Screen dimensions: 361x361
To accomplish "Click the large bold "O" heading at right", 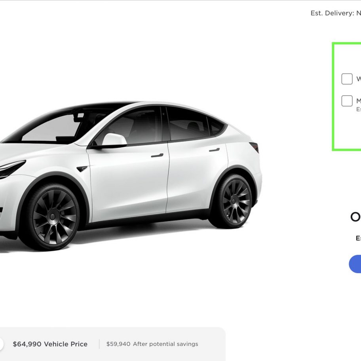I will tap(355, 217).
